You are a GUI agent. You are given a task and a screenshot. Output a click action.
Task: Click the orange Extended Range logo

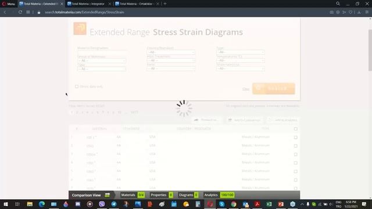80,28
